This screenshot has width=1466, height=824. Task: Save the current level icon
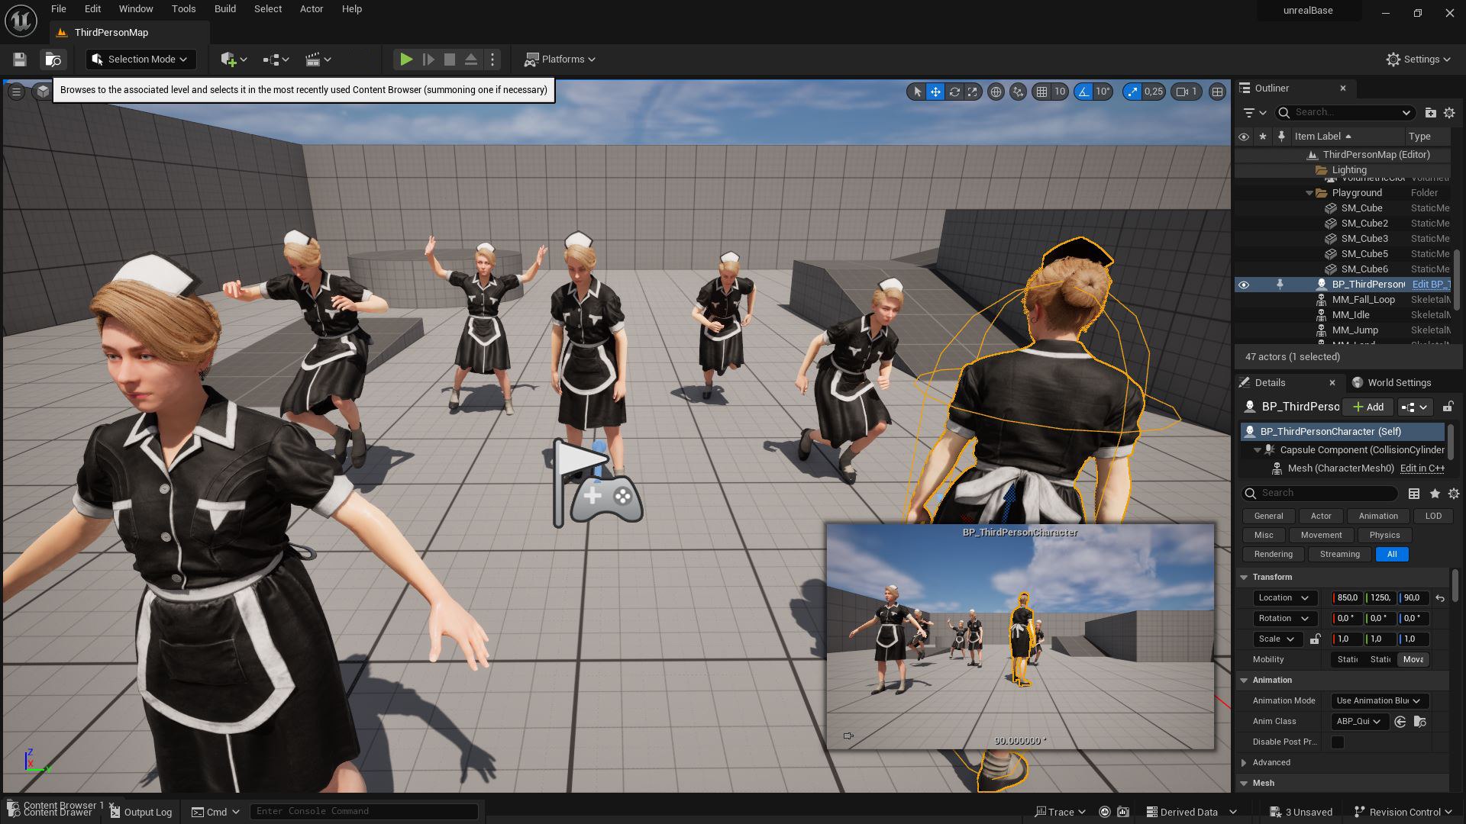pos(20,60)
